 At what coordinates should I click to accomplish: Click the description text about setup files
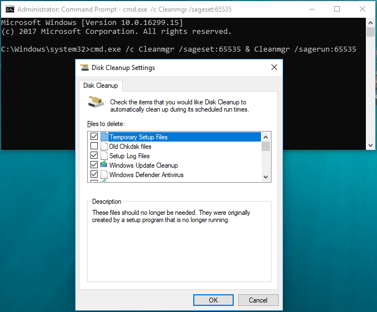171,216
